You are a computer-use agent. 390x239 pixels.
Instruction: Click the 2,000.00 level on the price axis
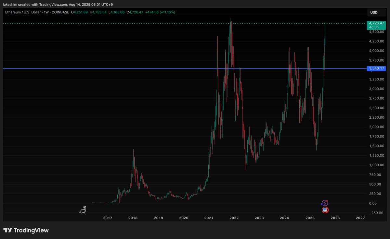click(x=375, y=127)
